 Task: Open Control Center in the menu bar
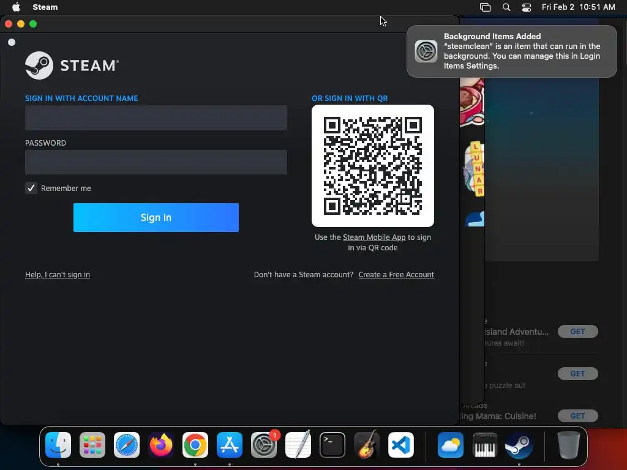coord(527,7)
